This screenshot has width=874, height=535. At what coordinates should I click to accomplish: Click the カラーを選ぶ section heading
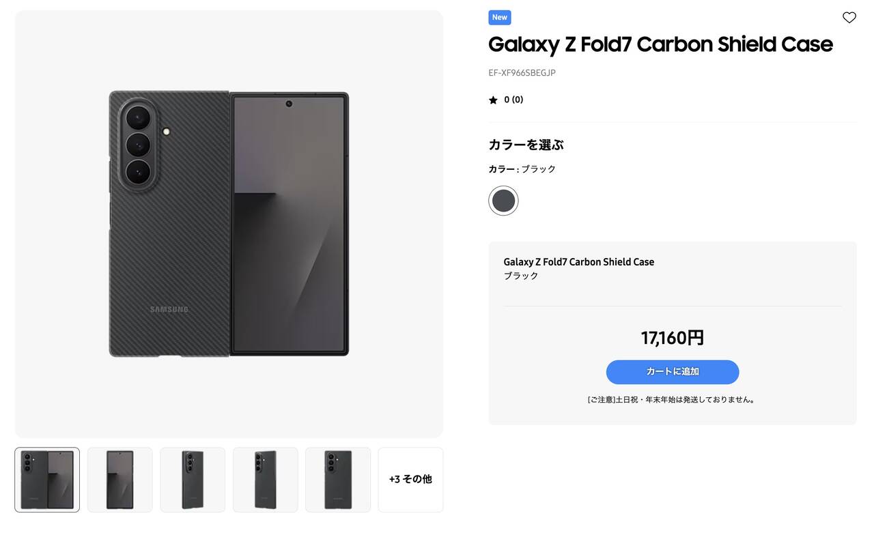coord(526,145)
